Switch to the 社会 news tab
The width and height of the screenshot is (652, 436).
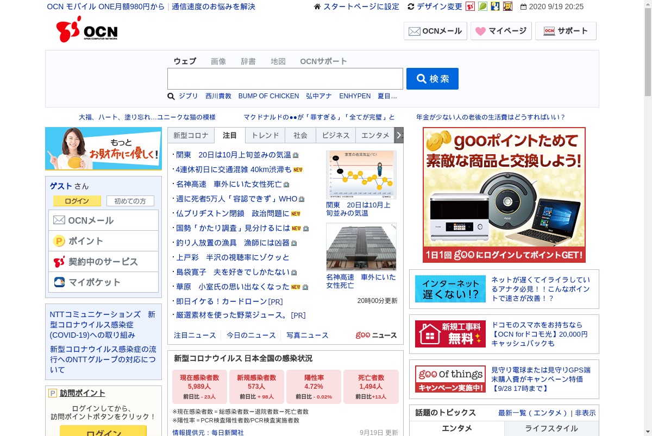pyautogui.click(x=300, y=136)
